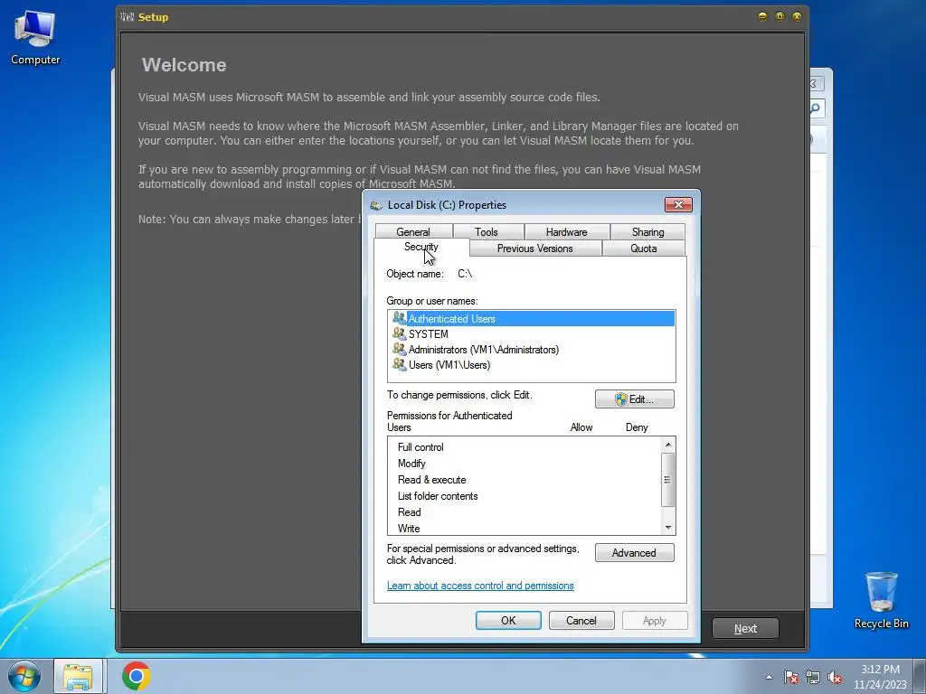The width and height of the screenshot is (926, 694).
Task: Click the Users group icon
Action: 399,364
